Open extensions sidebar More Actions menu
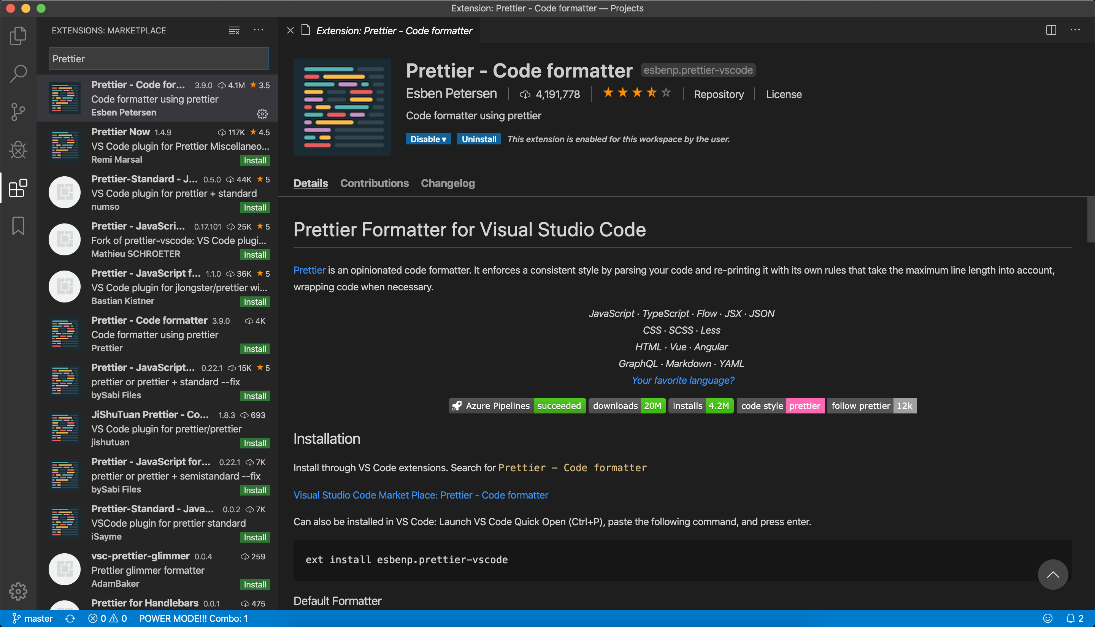The height and width of the screenshot is (627, 1095). [x=259, y=30]
